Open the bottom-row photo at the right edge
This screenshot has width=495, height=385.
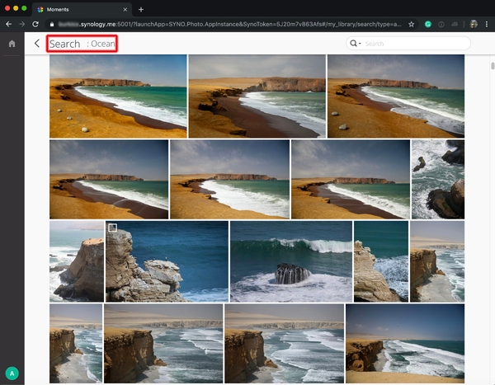[x=405, y=343]
